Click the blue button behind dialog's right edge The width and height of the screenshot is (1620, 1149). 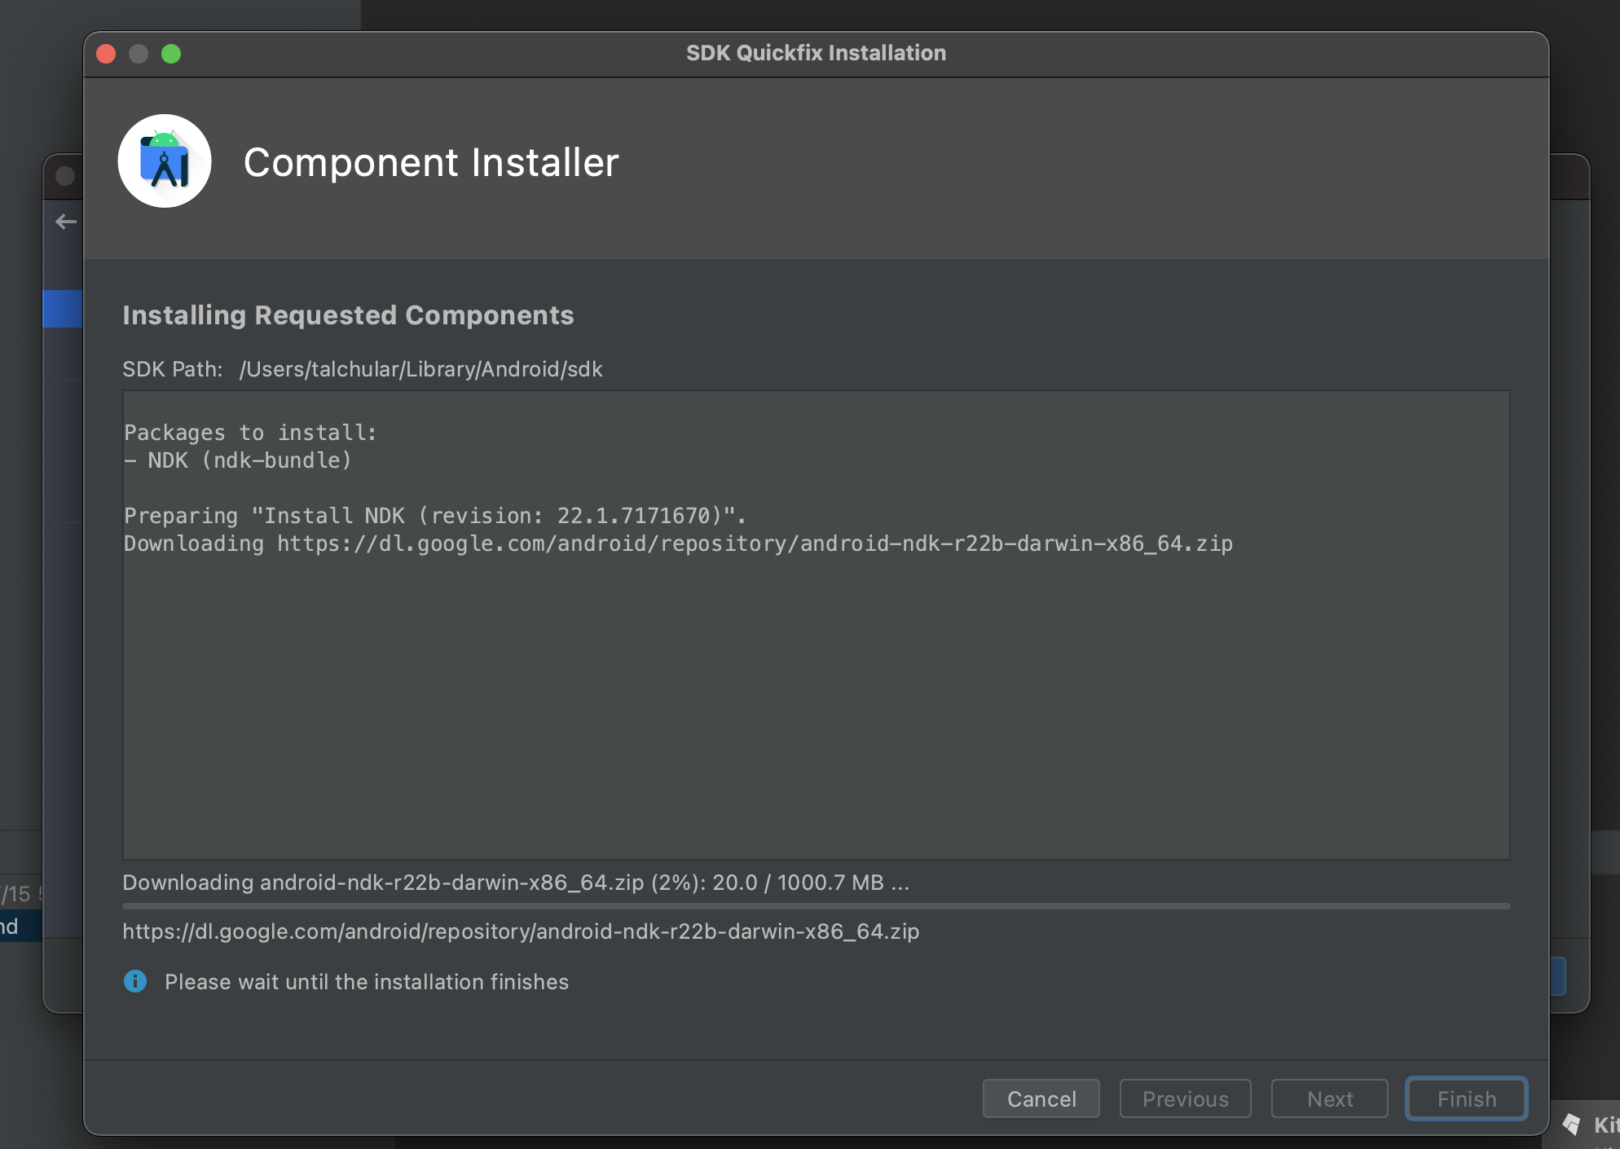(1557, 976)
